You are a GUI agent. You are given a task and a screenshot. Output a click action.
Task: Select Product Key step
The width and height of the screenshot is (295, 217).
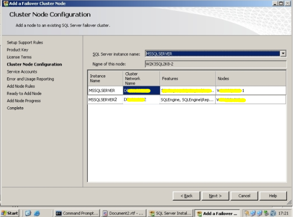coord(17,50)
